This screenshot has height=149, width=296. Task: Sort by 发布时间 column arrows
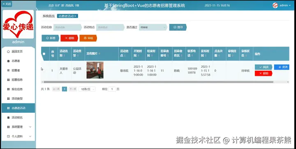(206, 56)
